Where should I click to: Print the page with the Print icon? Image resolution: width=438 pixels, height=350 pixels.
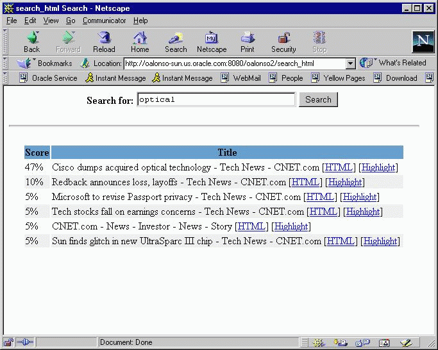[x=247, y=42]
